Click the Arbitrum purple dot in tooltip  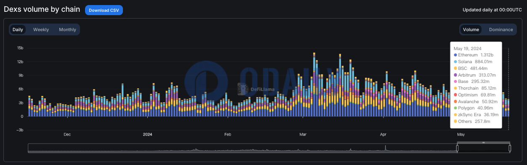[455, 75]
